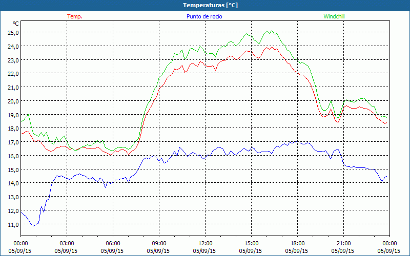Click the 15:00 time axis label

pyautogui.click(x=251, y=244)
